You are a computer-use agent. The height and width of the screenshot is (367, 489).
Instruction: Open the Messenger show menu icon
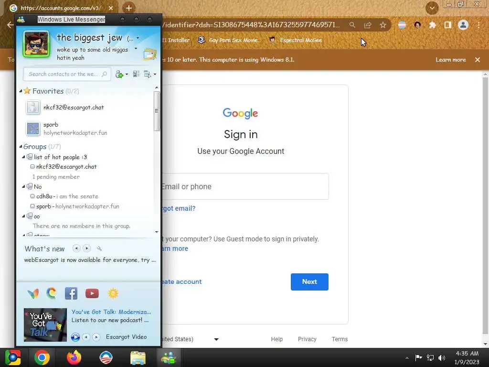click(147, 74)
